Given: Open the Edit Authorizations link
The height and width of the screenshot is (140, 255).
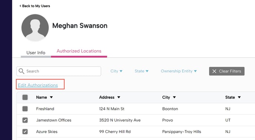Looking at the screenshot, I should [x=38, y=85].
